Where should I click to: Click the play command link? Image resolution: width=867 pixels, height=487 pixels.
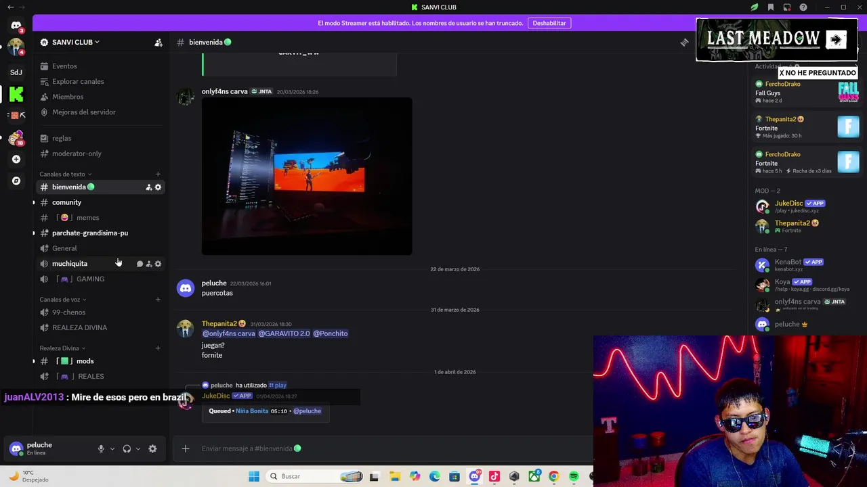coord(278,386)
